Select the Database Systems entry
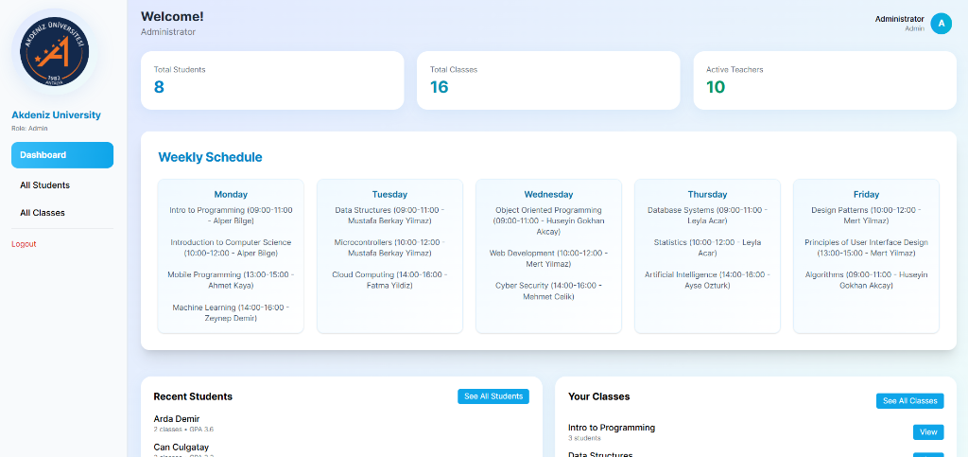This screenshot has height=457, width=968. point(707,216)
